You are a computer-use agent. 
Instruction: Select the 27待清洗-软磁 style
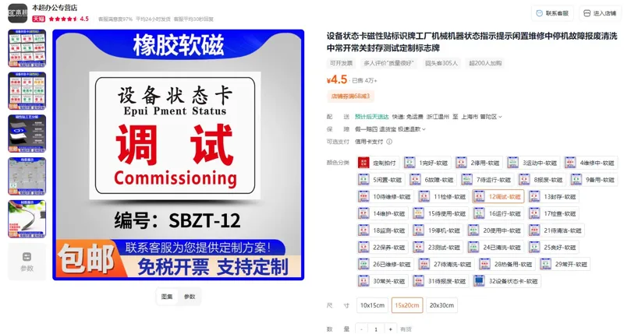[446, 264]
